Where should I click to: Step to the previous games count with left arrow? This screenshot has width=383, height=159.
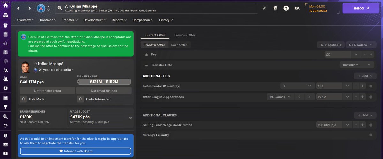click(x=299, y=97)
